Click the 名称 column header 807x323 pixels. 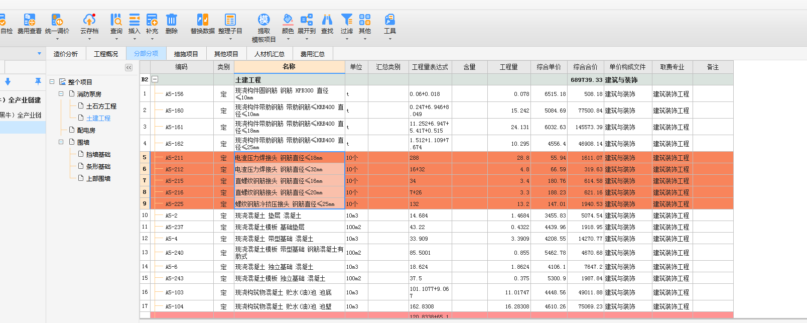click(x=290, y=67)
